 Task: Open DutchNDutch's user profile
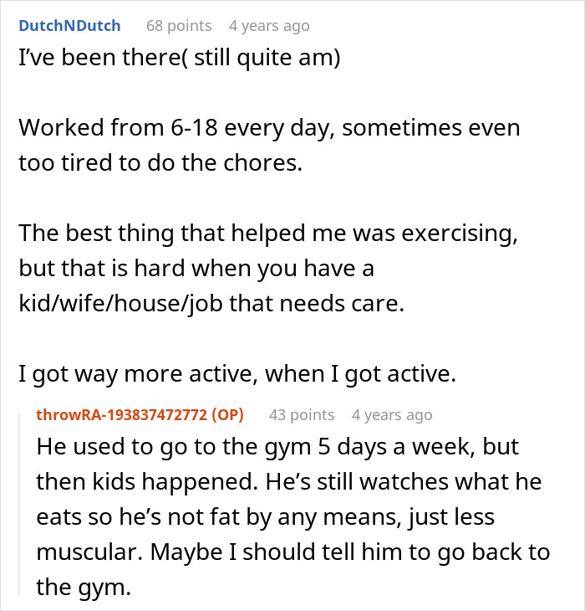pyautogui.click(x=69, y=26)
